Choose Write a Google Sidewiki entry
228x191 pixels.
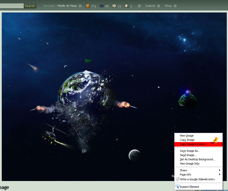point(198,179)
